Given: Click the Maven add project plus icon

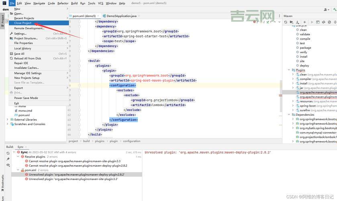Looking at the screenshot, I should tap(304, 22).
